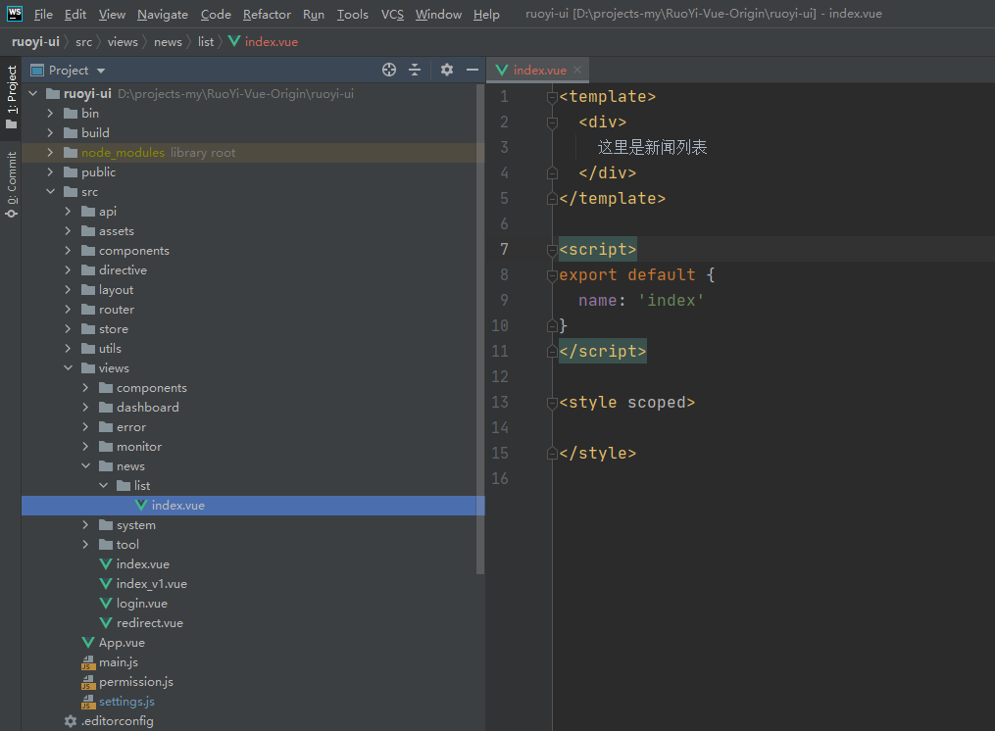Click fold marker beside the div tag line 2

pyautogui.click(x=552, y=122)
